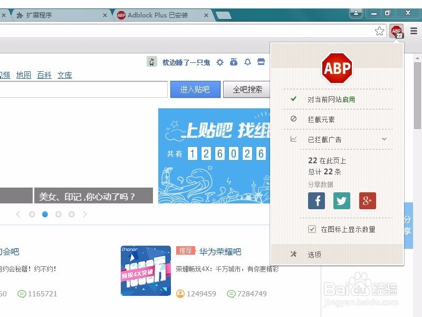Open username 枕边睡了一只鬼 link
This screenshot has width=422, height=317.
(x=186, y=62)
